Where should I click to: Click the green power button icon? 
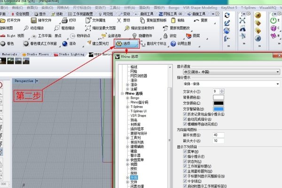click(x=274, y=21)
